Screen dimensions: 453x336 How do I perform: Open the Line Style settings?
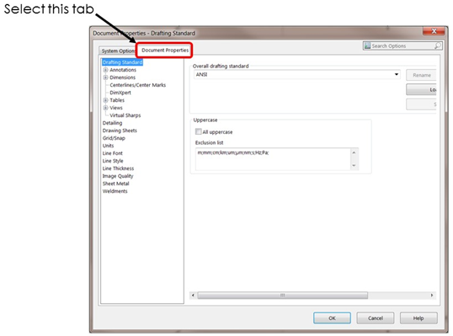click(x=113, y=161)
